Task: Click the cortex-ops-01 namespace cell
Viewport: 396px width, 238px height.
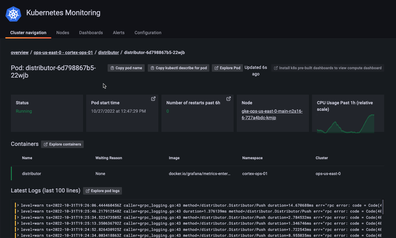Action: click(255, 174)
